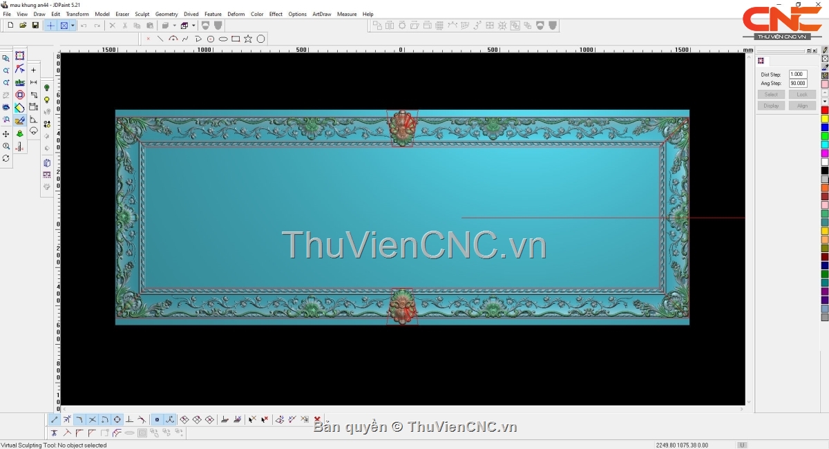Select the ellipse drawing tool

click(x=223, y=39)
